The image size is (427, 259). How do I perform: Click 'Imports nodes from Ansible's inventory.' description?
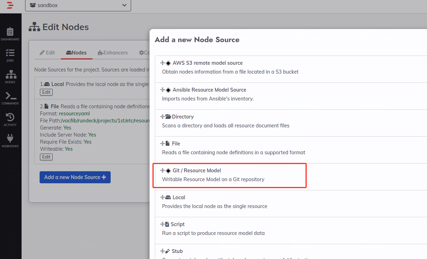(x=208, y=99)
